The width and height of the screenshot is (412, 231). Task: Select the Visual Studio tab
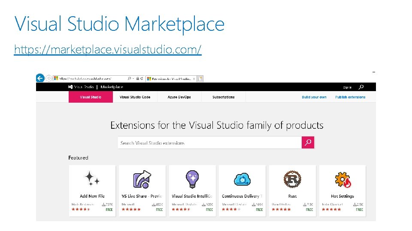click(91, 97)
